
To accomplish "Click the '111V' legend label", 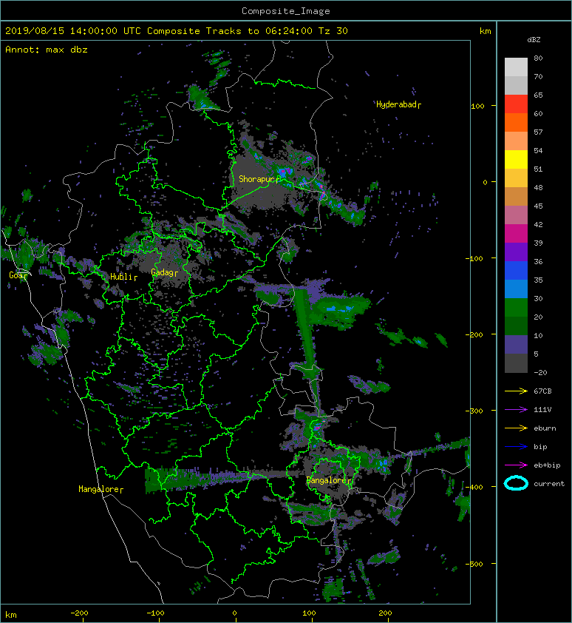I will [x=542, y=410].
